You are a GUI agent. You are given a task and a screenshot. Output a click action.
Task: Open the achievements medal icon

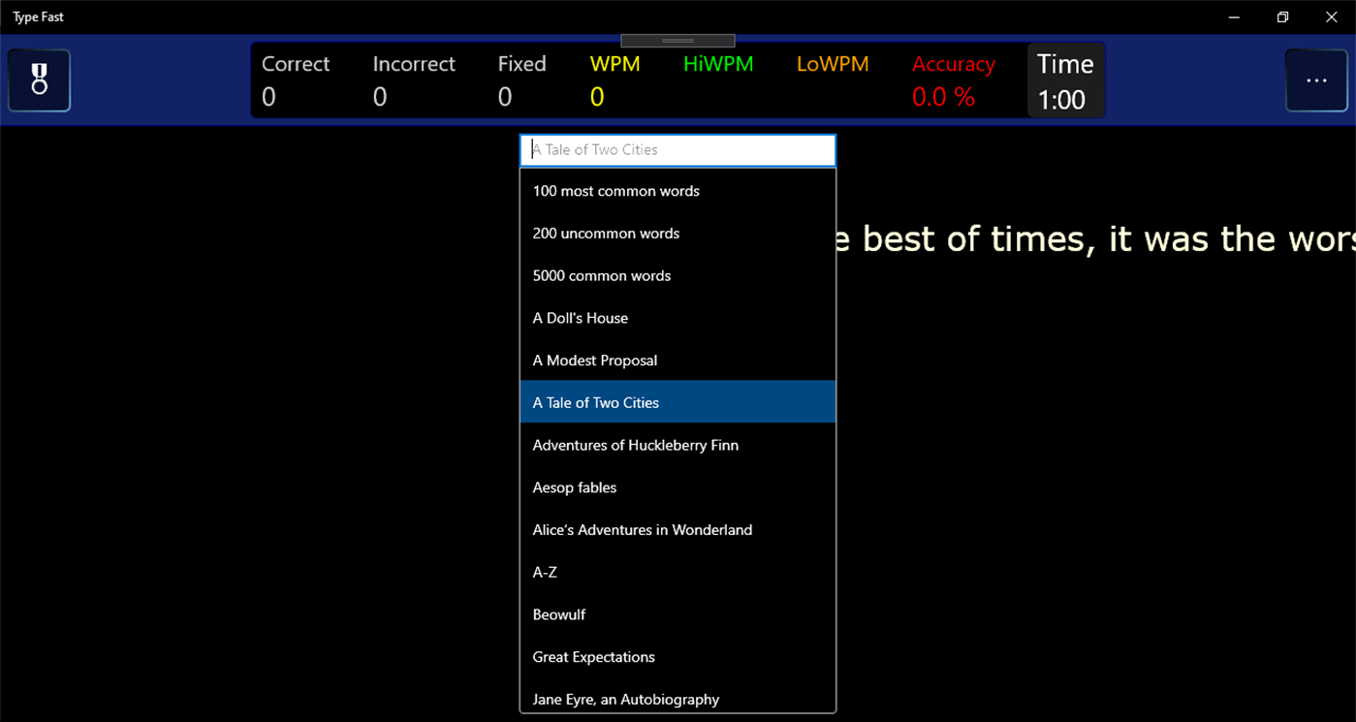coord(39,80)
